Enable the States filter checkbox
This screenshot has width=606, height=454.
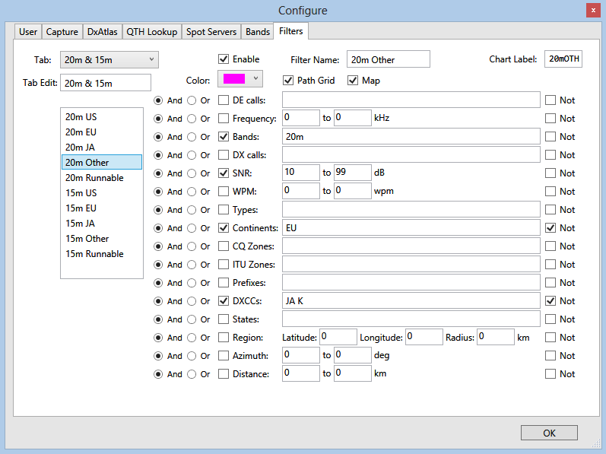224,319
